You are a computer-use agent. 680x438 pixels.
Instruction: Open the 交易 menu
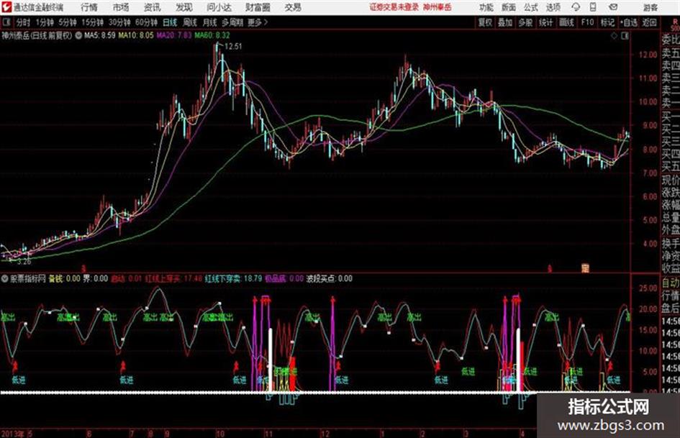point(293,7)
